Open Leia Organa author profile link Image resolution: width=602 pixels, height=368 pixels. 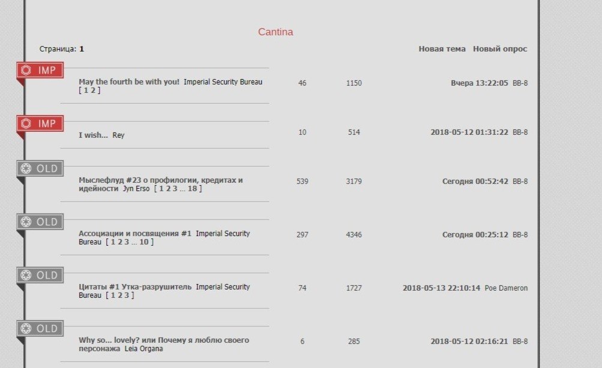pyautogui.click(x=143, y=348)
